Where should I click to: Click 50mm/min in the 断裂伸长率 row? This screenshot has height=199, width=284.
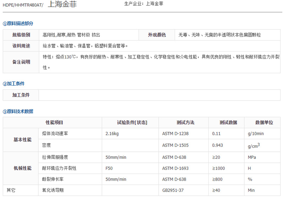click(x=116, y=179)
